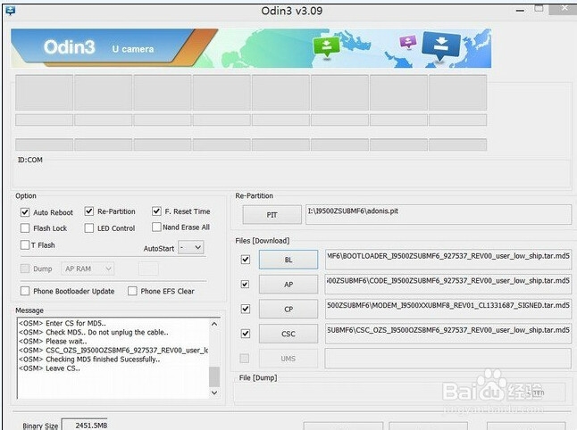Screen dimensions: 577x430
Task: Click the purple download marker on banner
Action: [407, 42]
